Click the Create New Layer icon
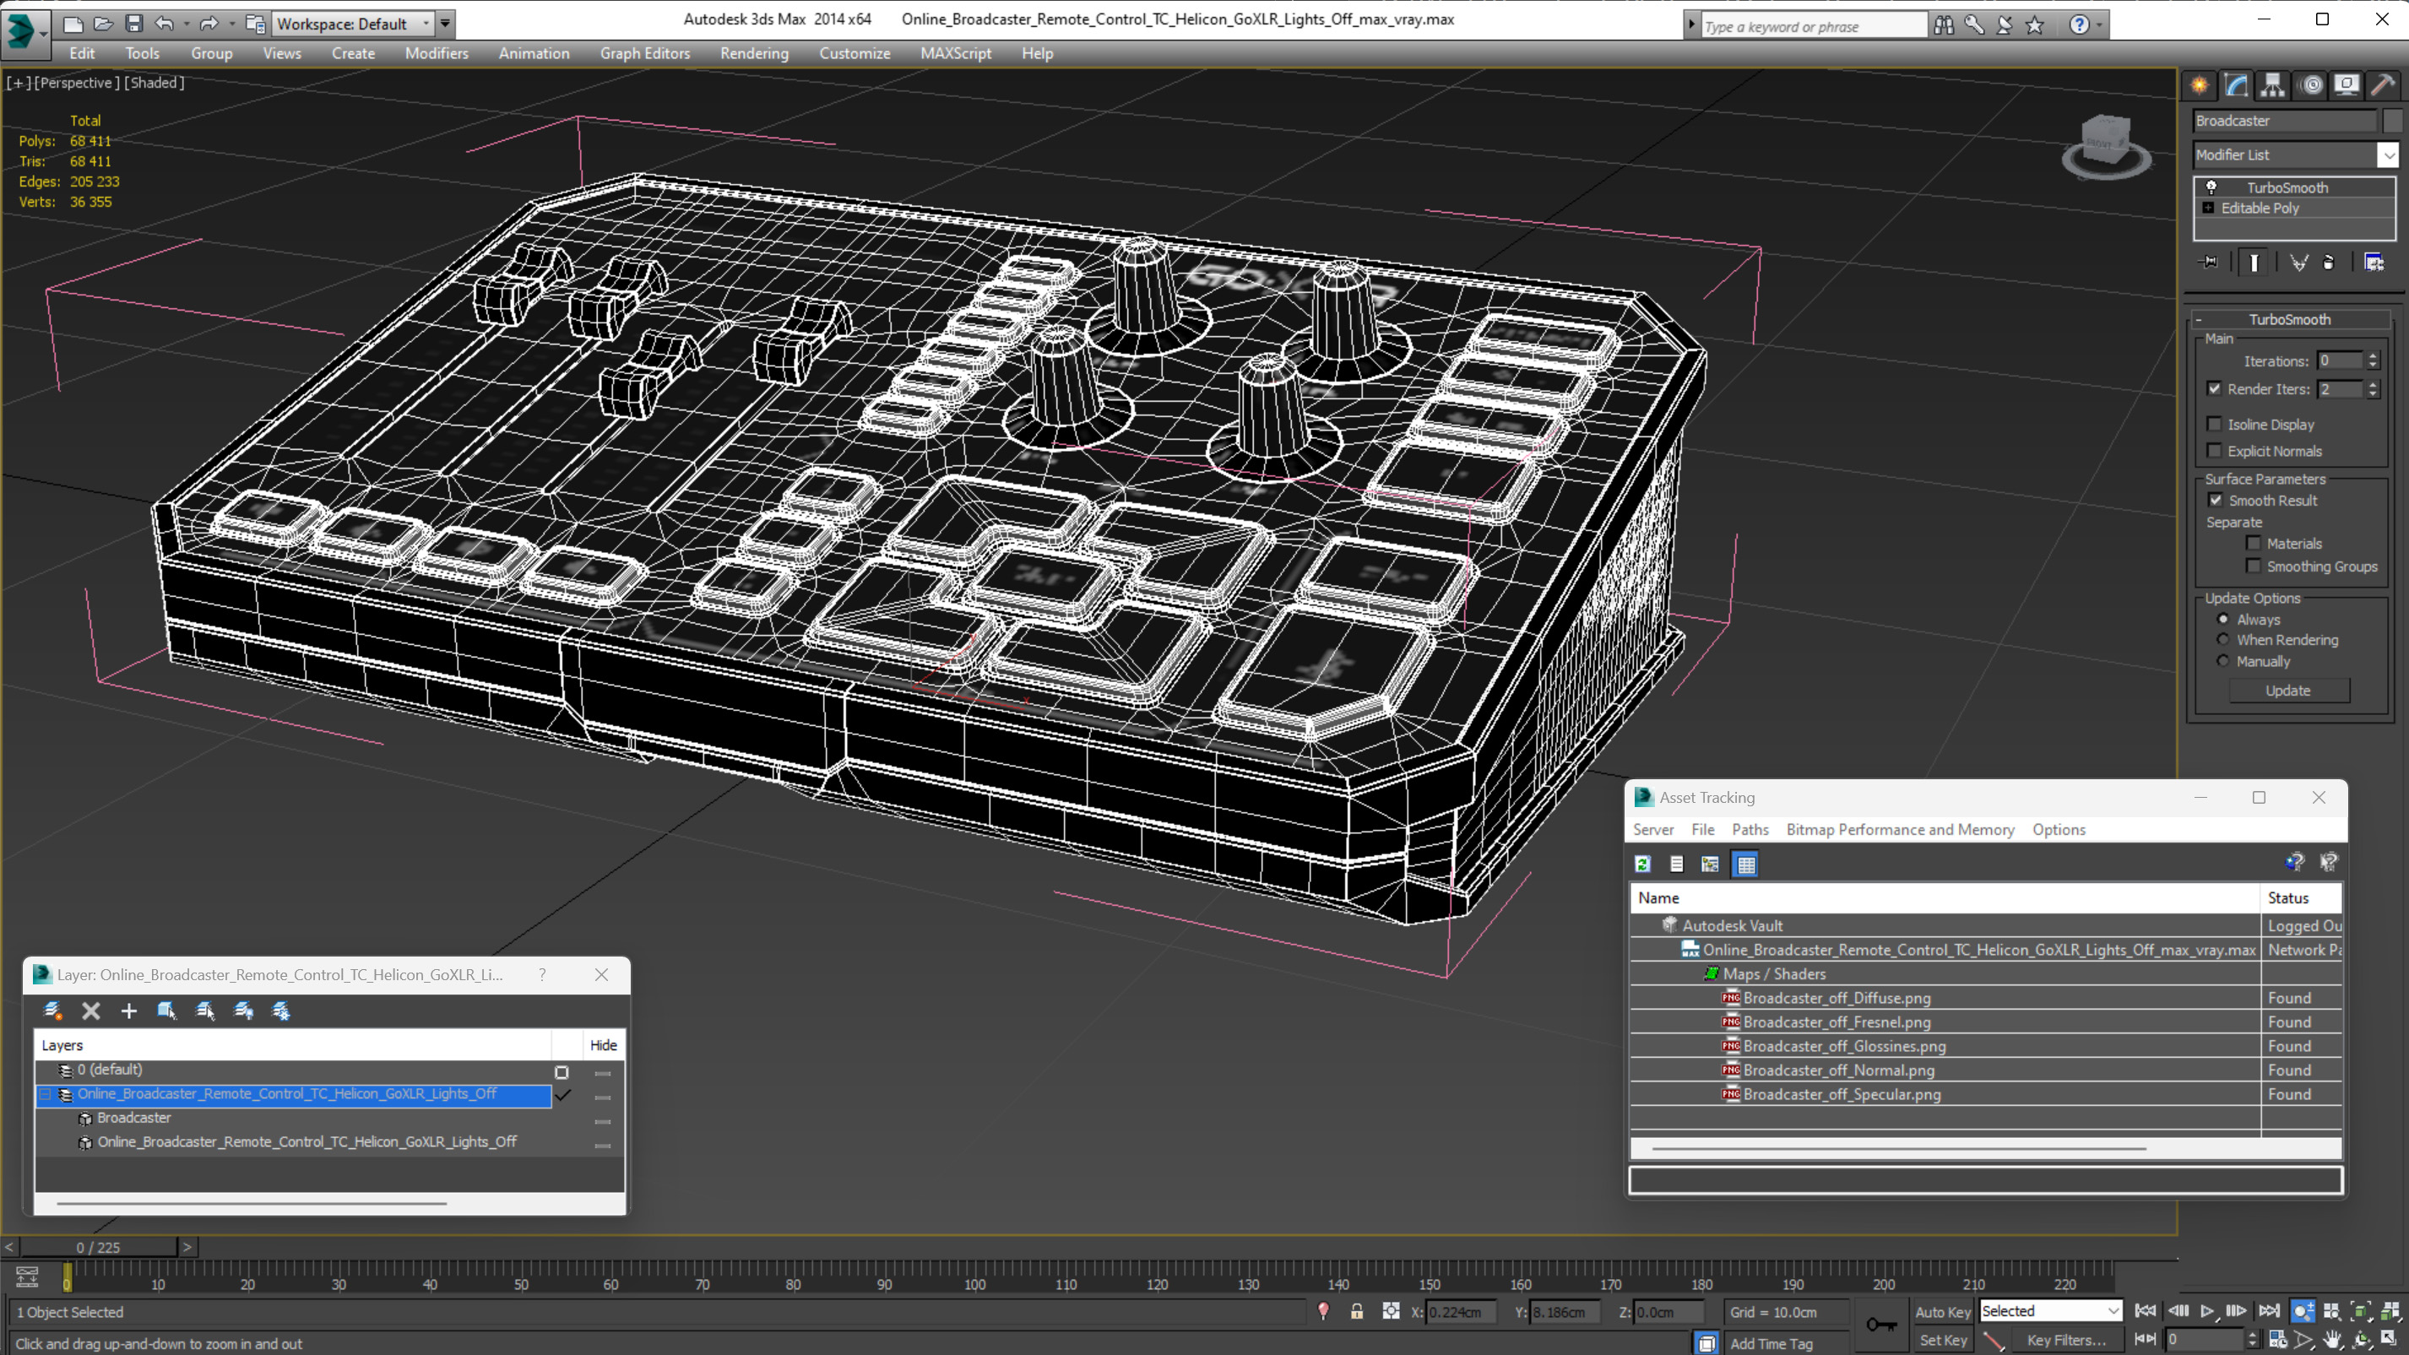The image size is (2409, 1355). 53,1010
